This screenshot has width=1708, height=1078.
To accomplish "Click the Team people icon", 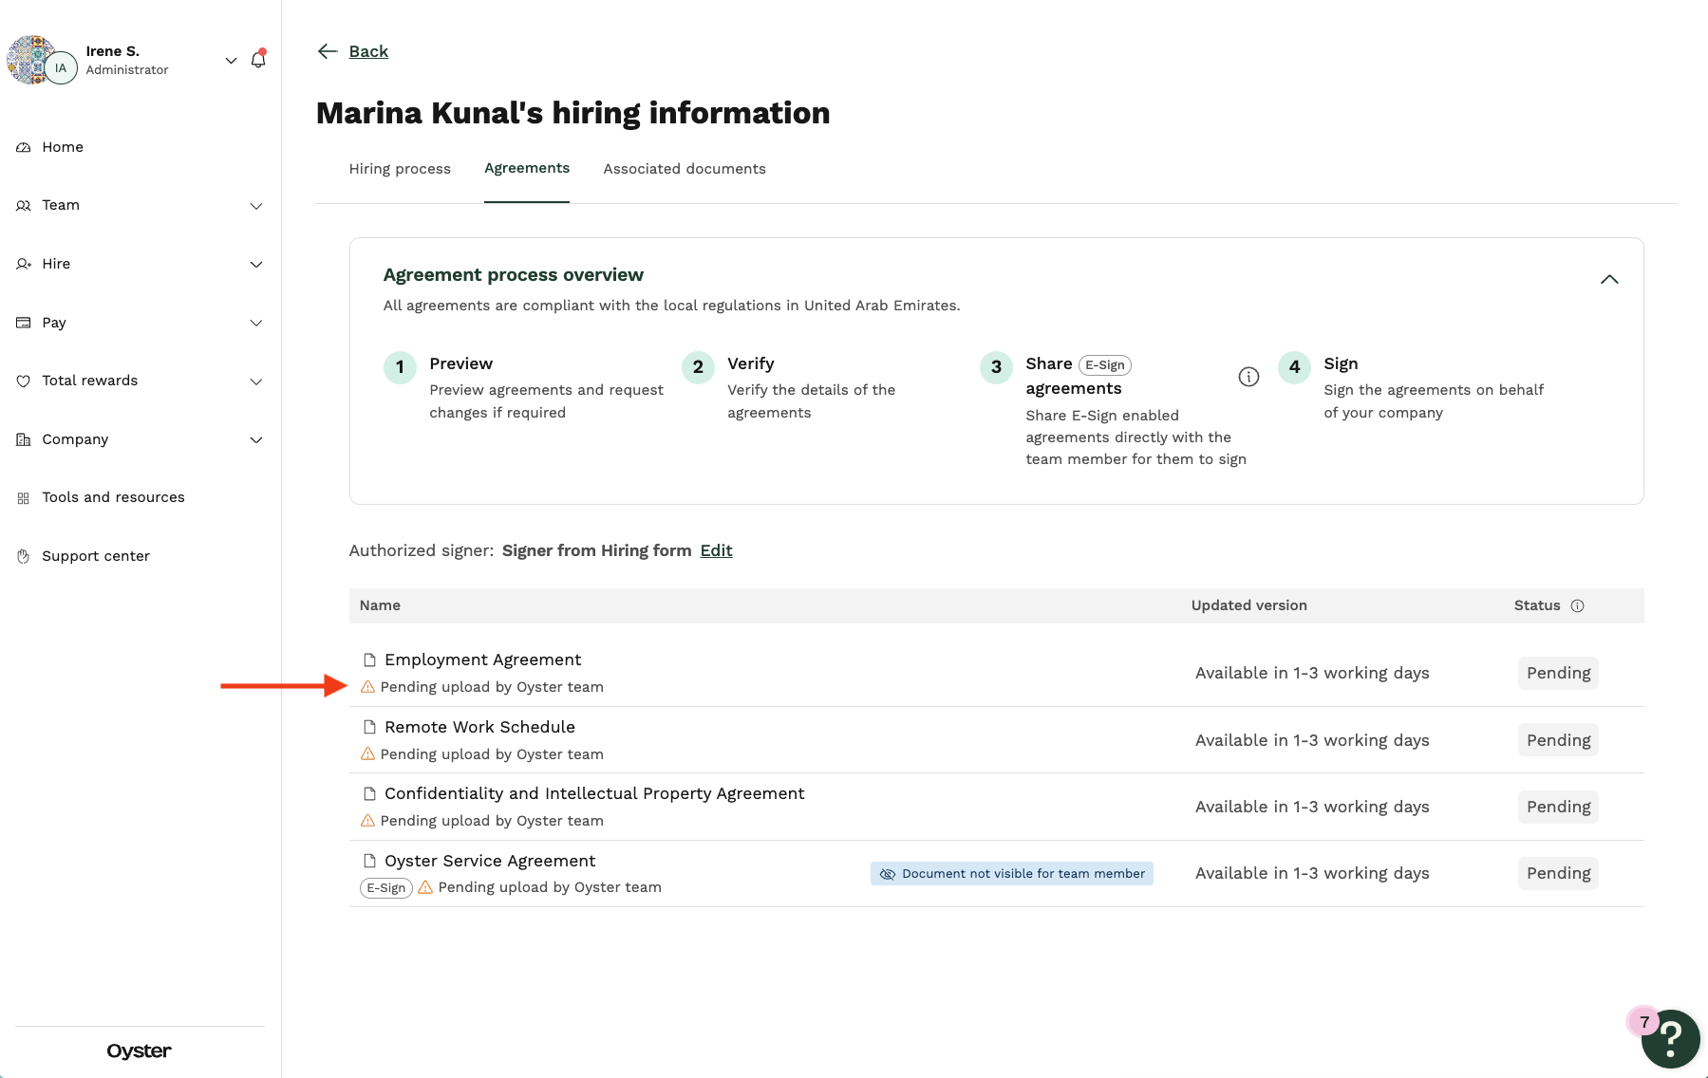I will 24,205.
